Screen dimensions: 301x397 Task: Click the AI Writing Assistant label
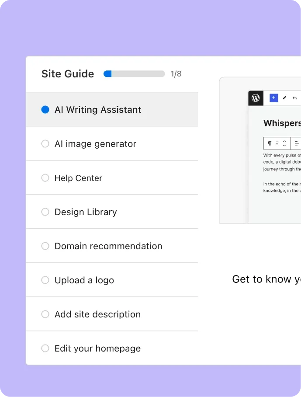pyautogui.click(x=97, y=110)
